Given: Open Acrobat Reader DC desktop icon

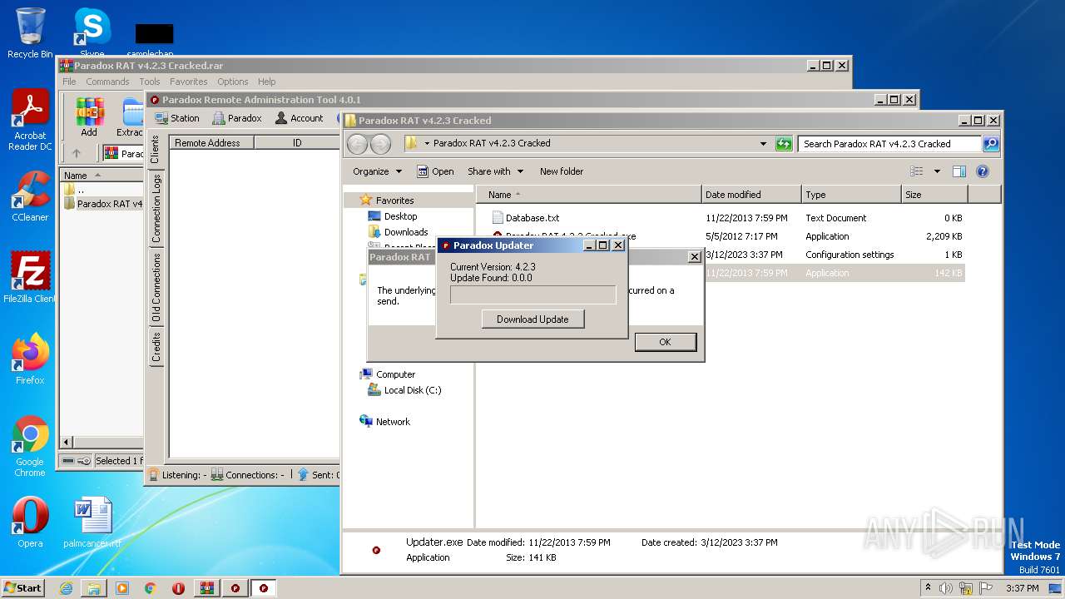Looking at the screenshot, I should click(30, 120).
